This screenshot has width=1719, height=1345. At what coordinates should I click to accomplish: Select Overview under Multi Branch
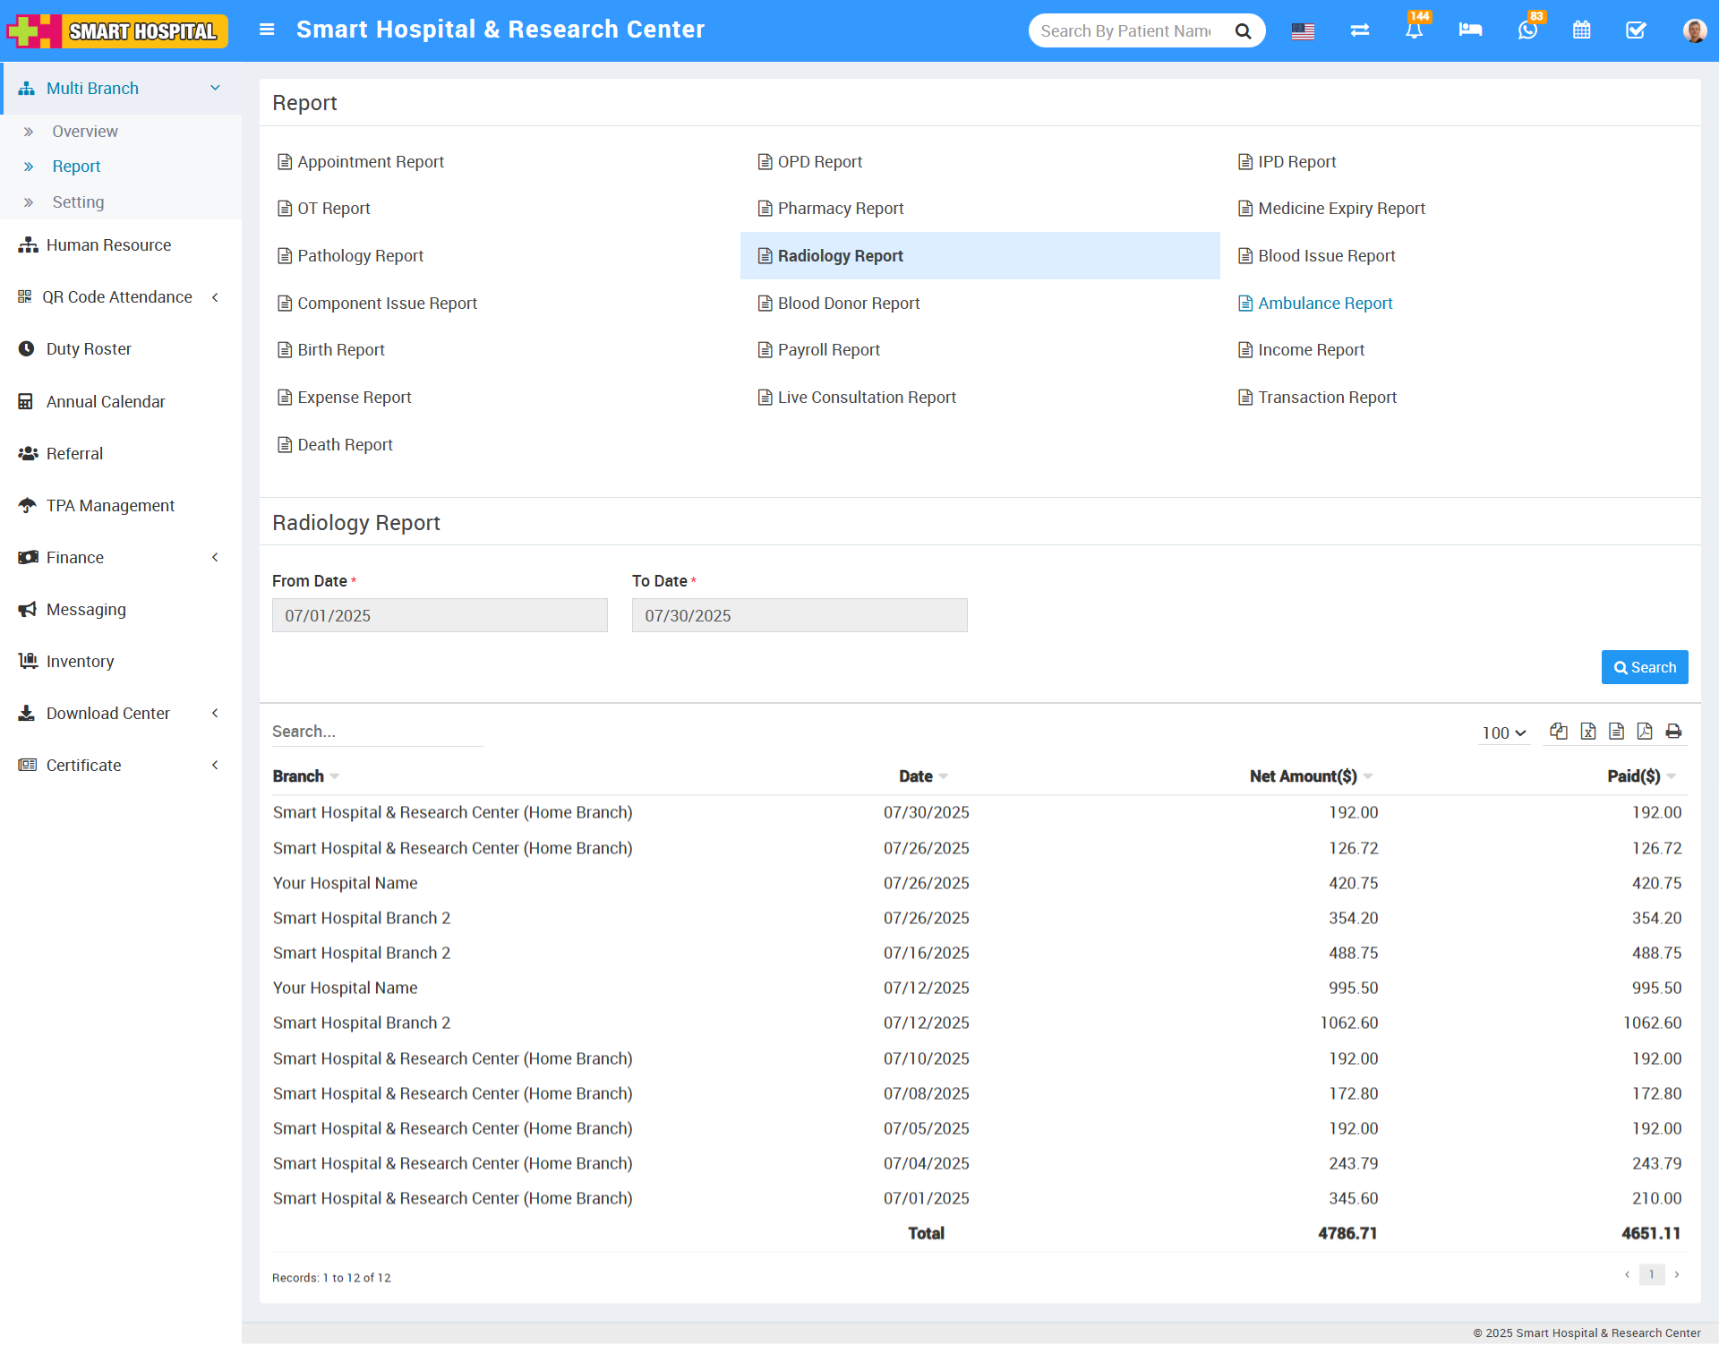84,132
